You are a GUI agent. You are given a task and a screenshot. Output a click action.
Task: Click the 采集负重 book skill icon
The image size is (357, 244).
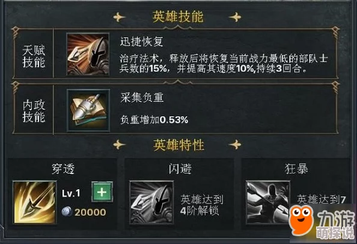(x=88, y=111)
